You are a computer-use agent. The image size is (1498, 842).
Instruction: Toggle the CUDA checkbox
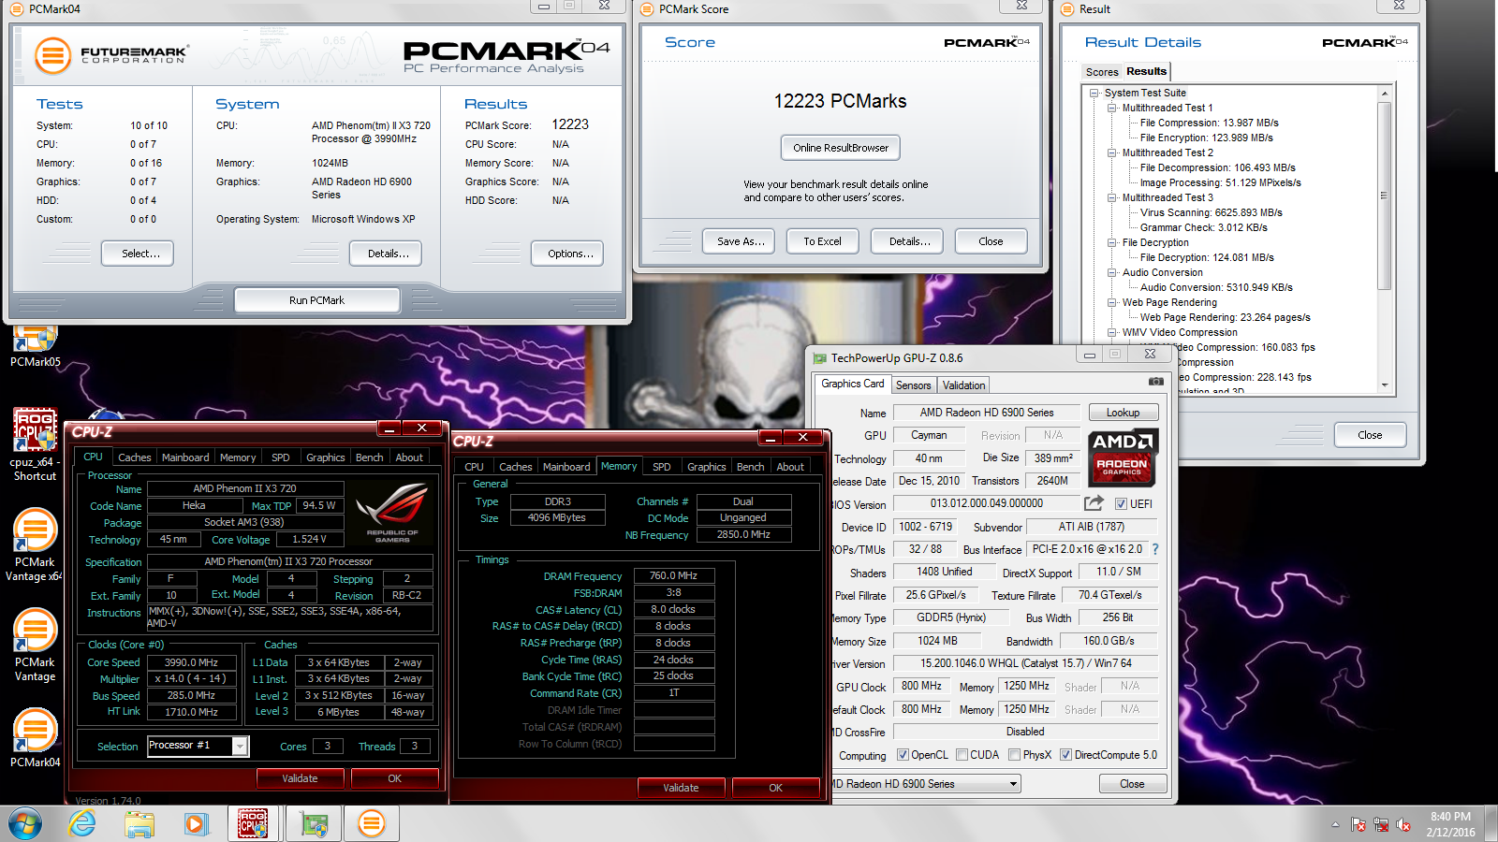962,755
